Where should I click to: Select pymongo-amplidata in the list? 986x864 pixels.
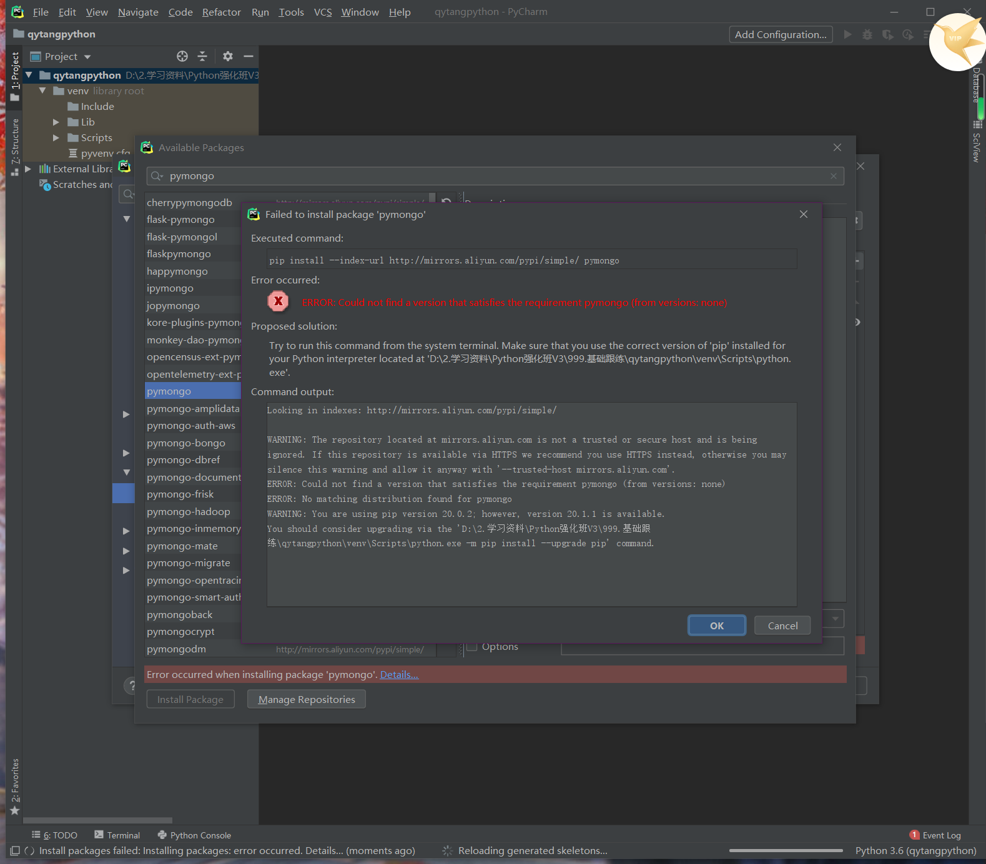[x=192, y=408]
